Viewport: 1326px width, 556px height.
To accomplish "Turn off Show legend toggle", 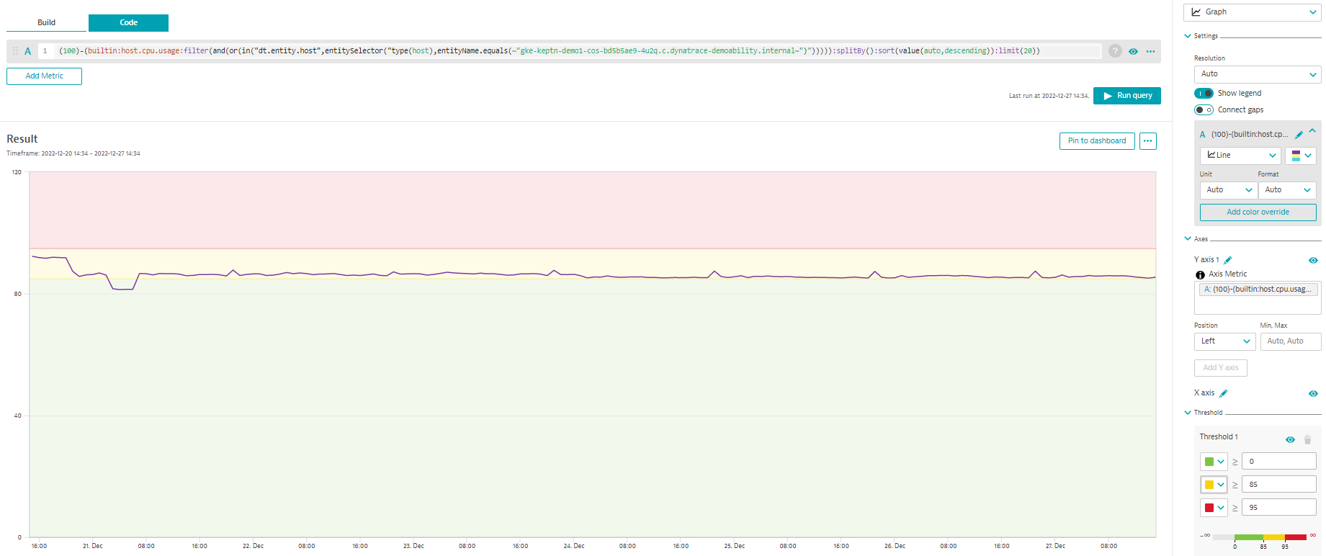I will tap(1204, 94).
